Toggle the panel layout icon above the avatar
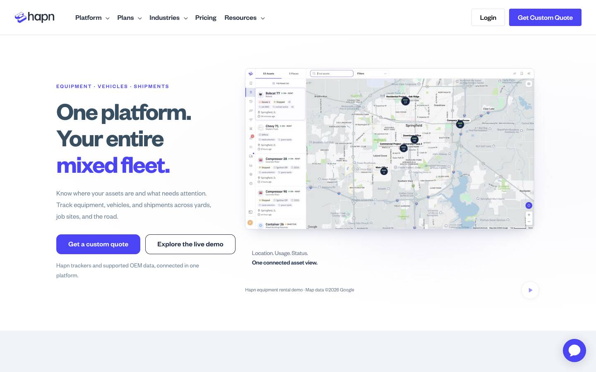 [x=250, y=212]
